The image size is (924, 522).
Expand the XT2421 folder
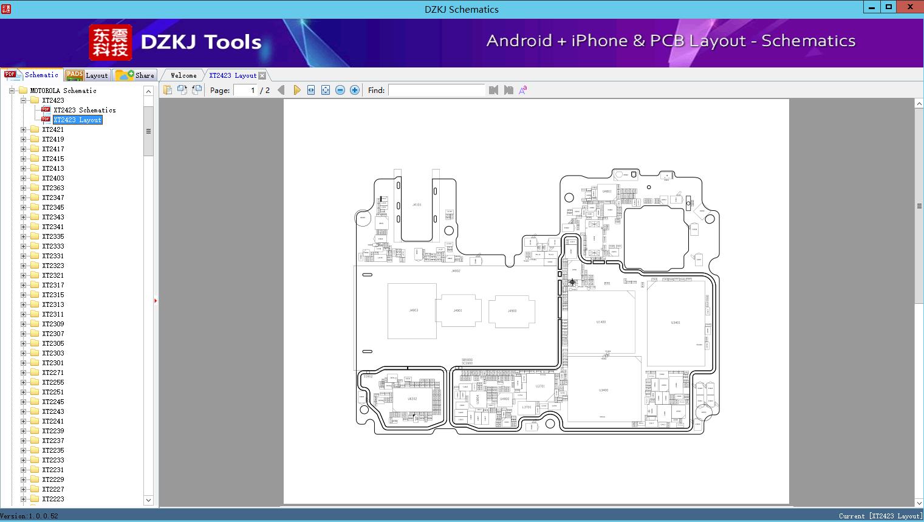click(23, 129)
